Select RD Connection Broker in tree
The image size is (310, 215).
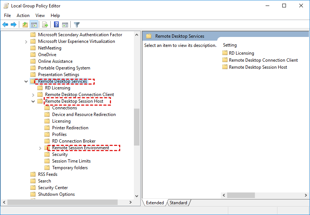[x=74, y=141]
